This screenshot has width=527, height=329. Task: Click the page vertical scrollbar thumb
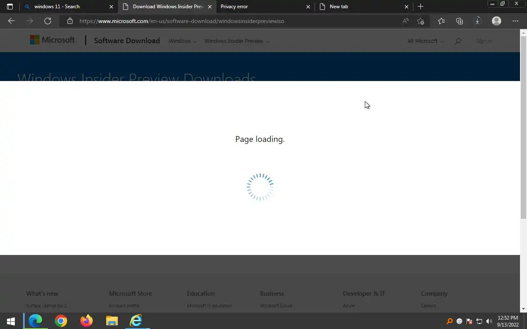click(524, 127)
